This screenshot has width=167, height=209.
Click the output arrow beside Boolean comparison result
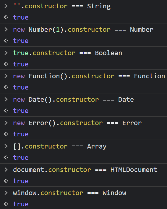click(6, 64)
